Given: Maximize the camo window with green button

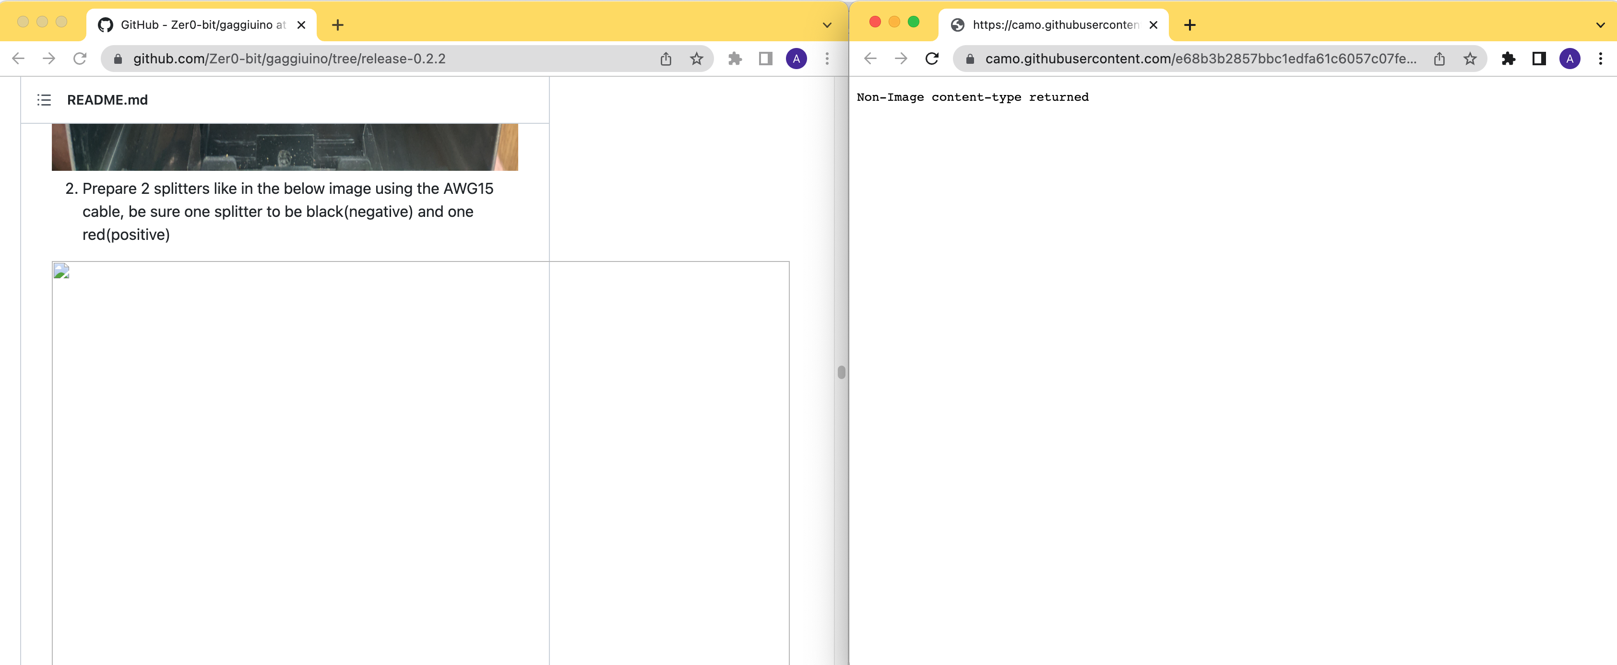Looking at the screenshot, I should (x=914, y=22).
